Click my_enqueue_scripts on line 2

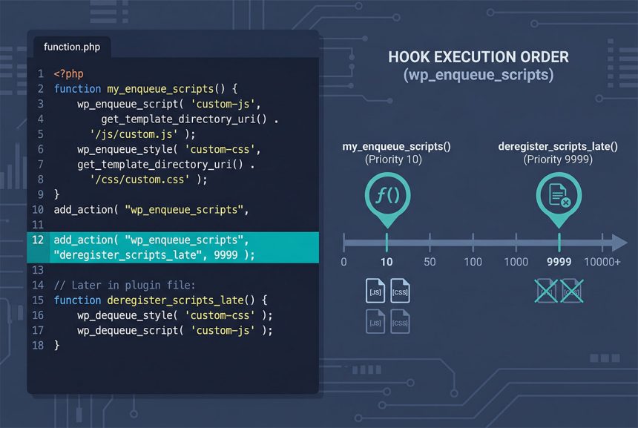(160, 89)
